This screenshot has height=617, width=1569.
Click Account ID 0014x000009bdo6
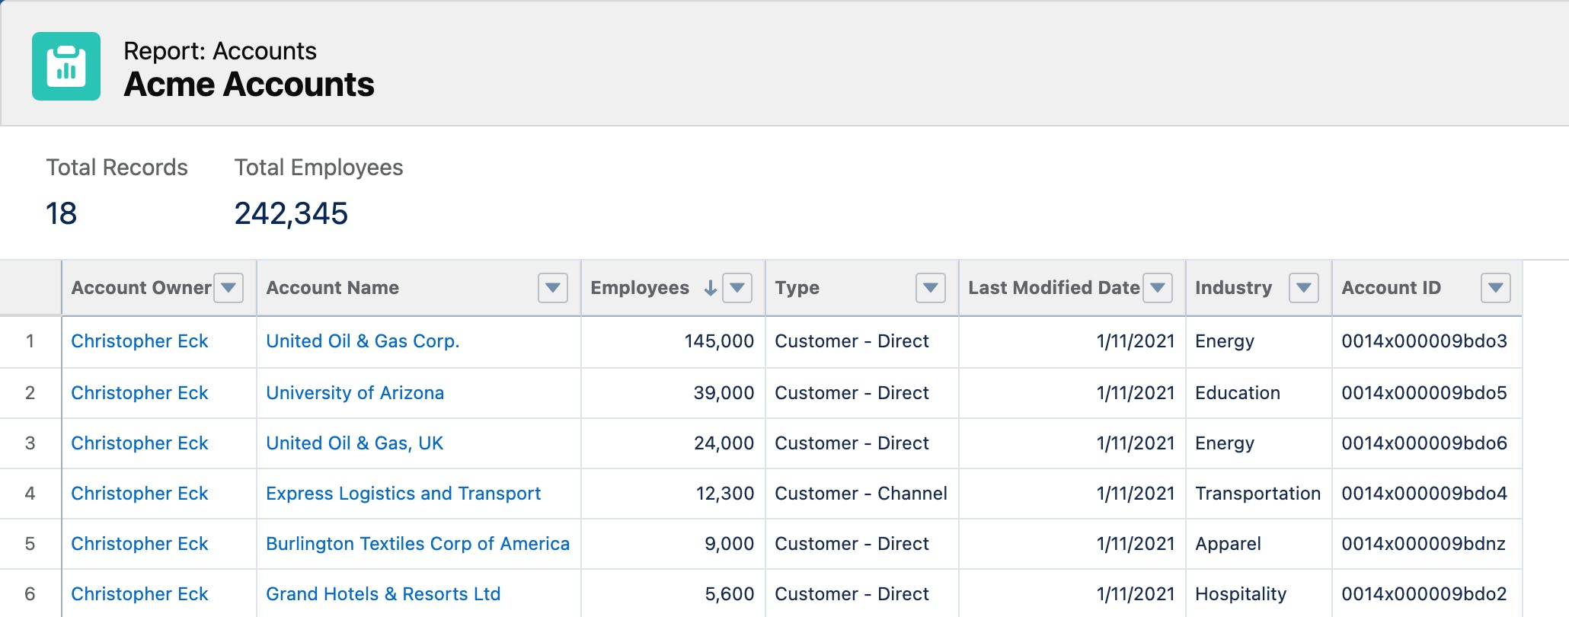click(1424, 443)
